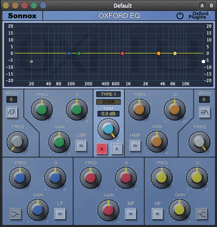Click the orange HMF Q knob

175,110
